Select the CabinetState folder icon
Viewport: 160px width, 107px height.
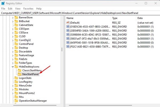tap(16, 25)
